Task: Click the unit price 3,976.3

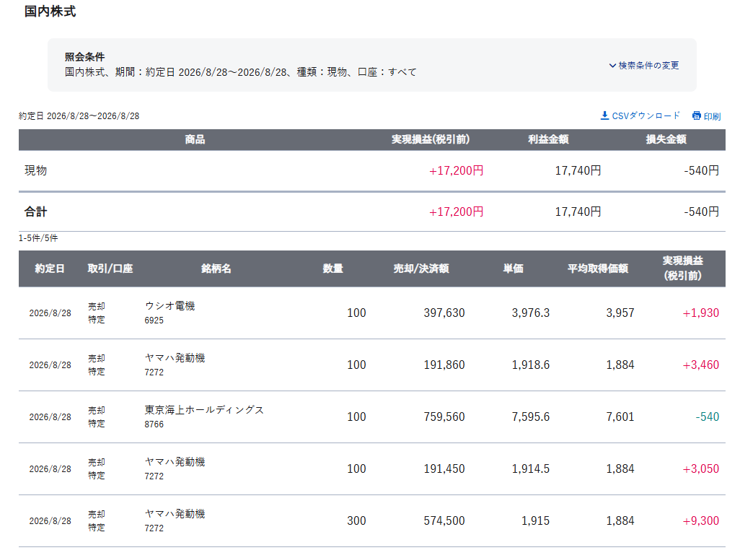Action: click(x=530, y=313)
